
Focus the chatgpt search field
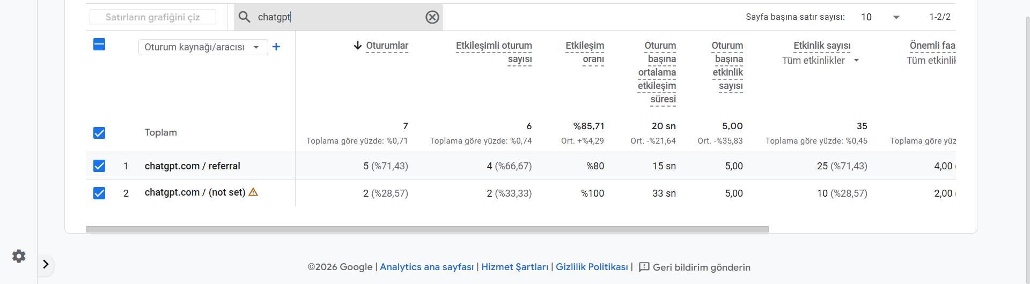(x=338, y=17)
